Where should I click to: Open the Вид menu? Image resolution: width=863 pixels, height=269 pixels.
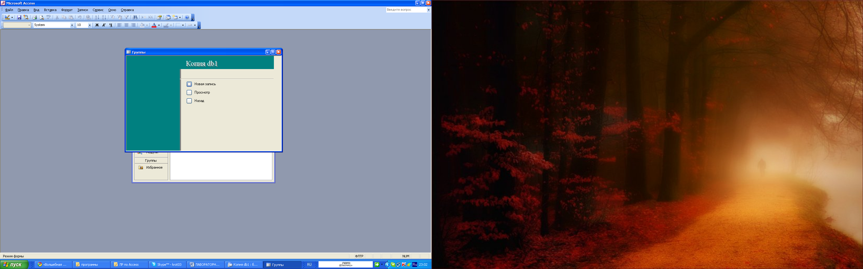click(37, 10)
